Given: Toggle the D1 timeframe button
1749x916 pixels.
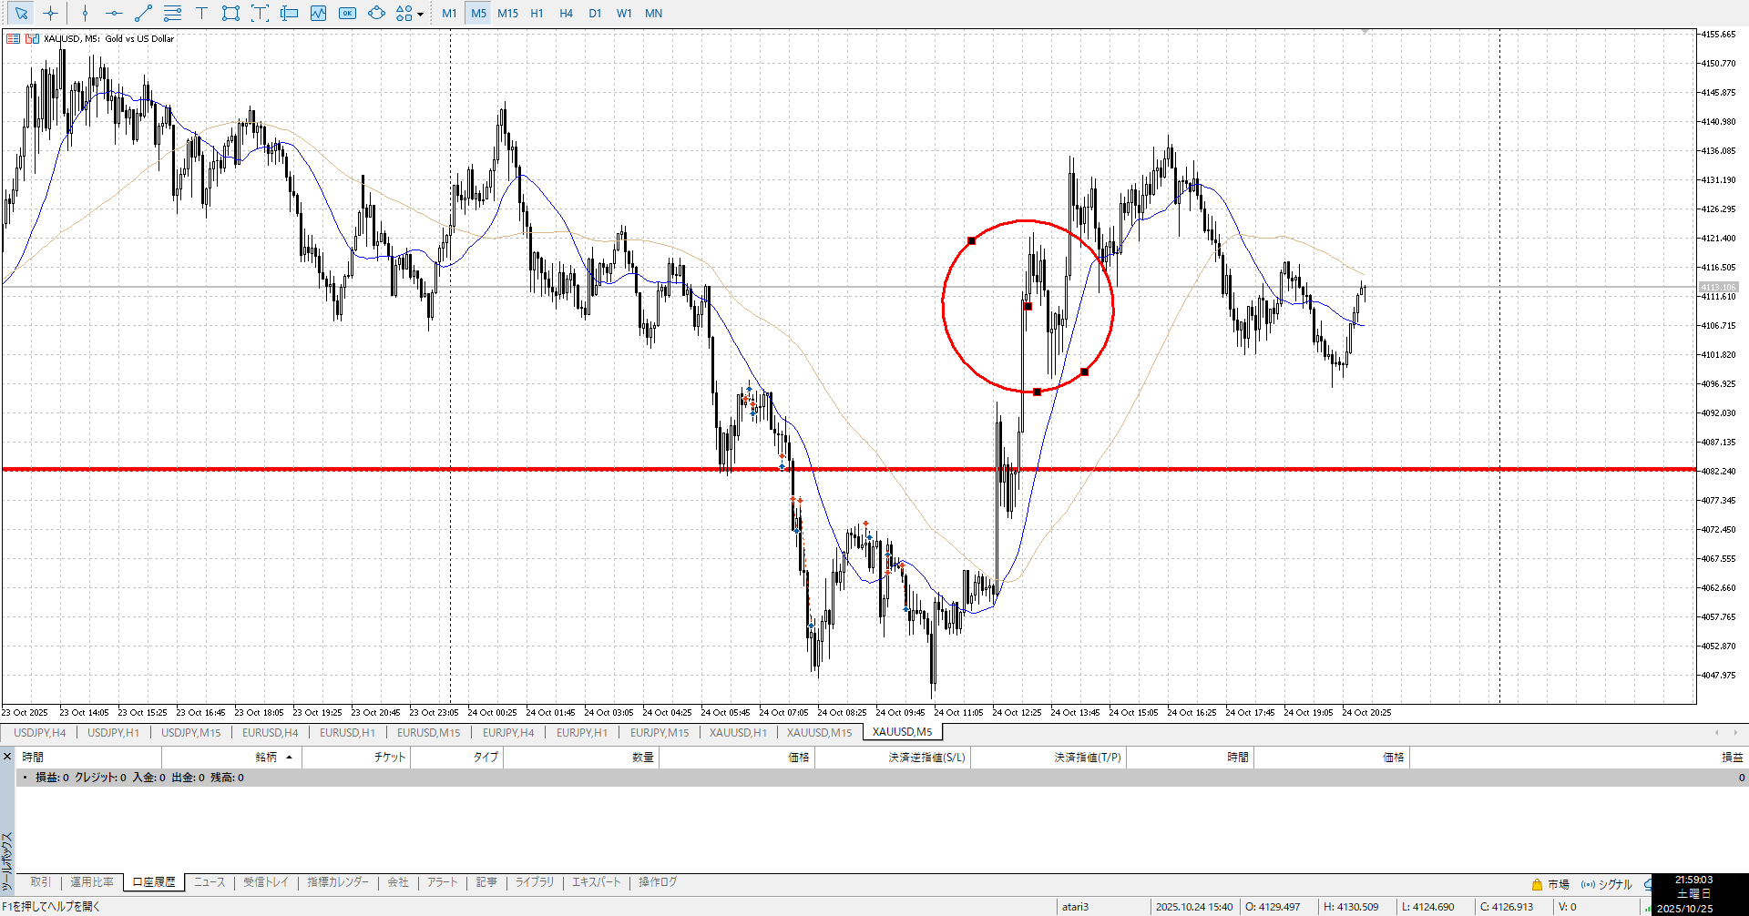Looking at the screenshot, I should (x=595, y=13).
